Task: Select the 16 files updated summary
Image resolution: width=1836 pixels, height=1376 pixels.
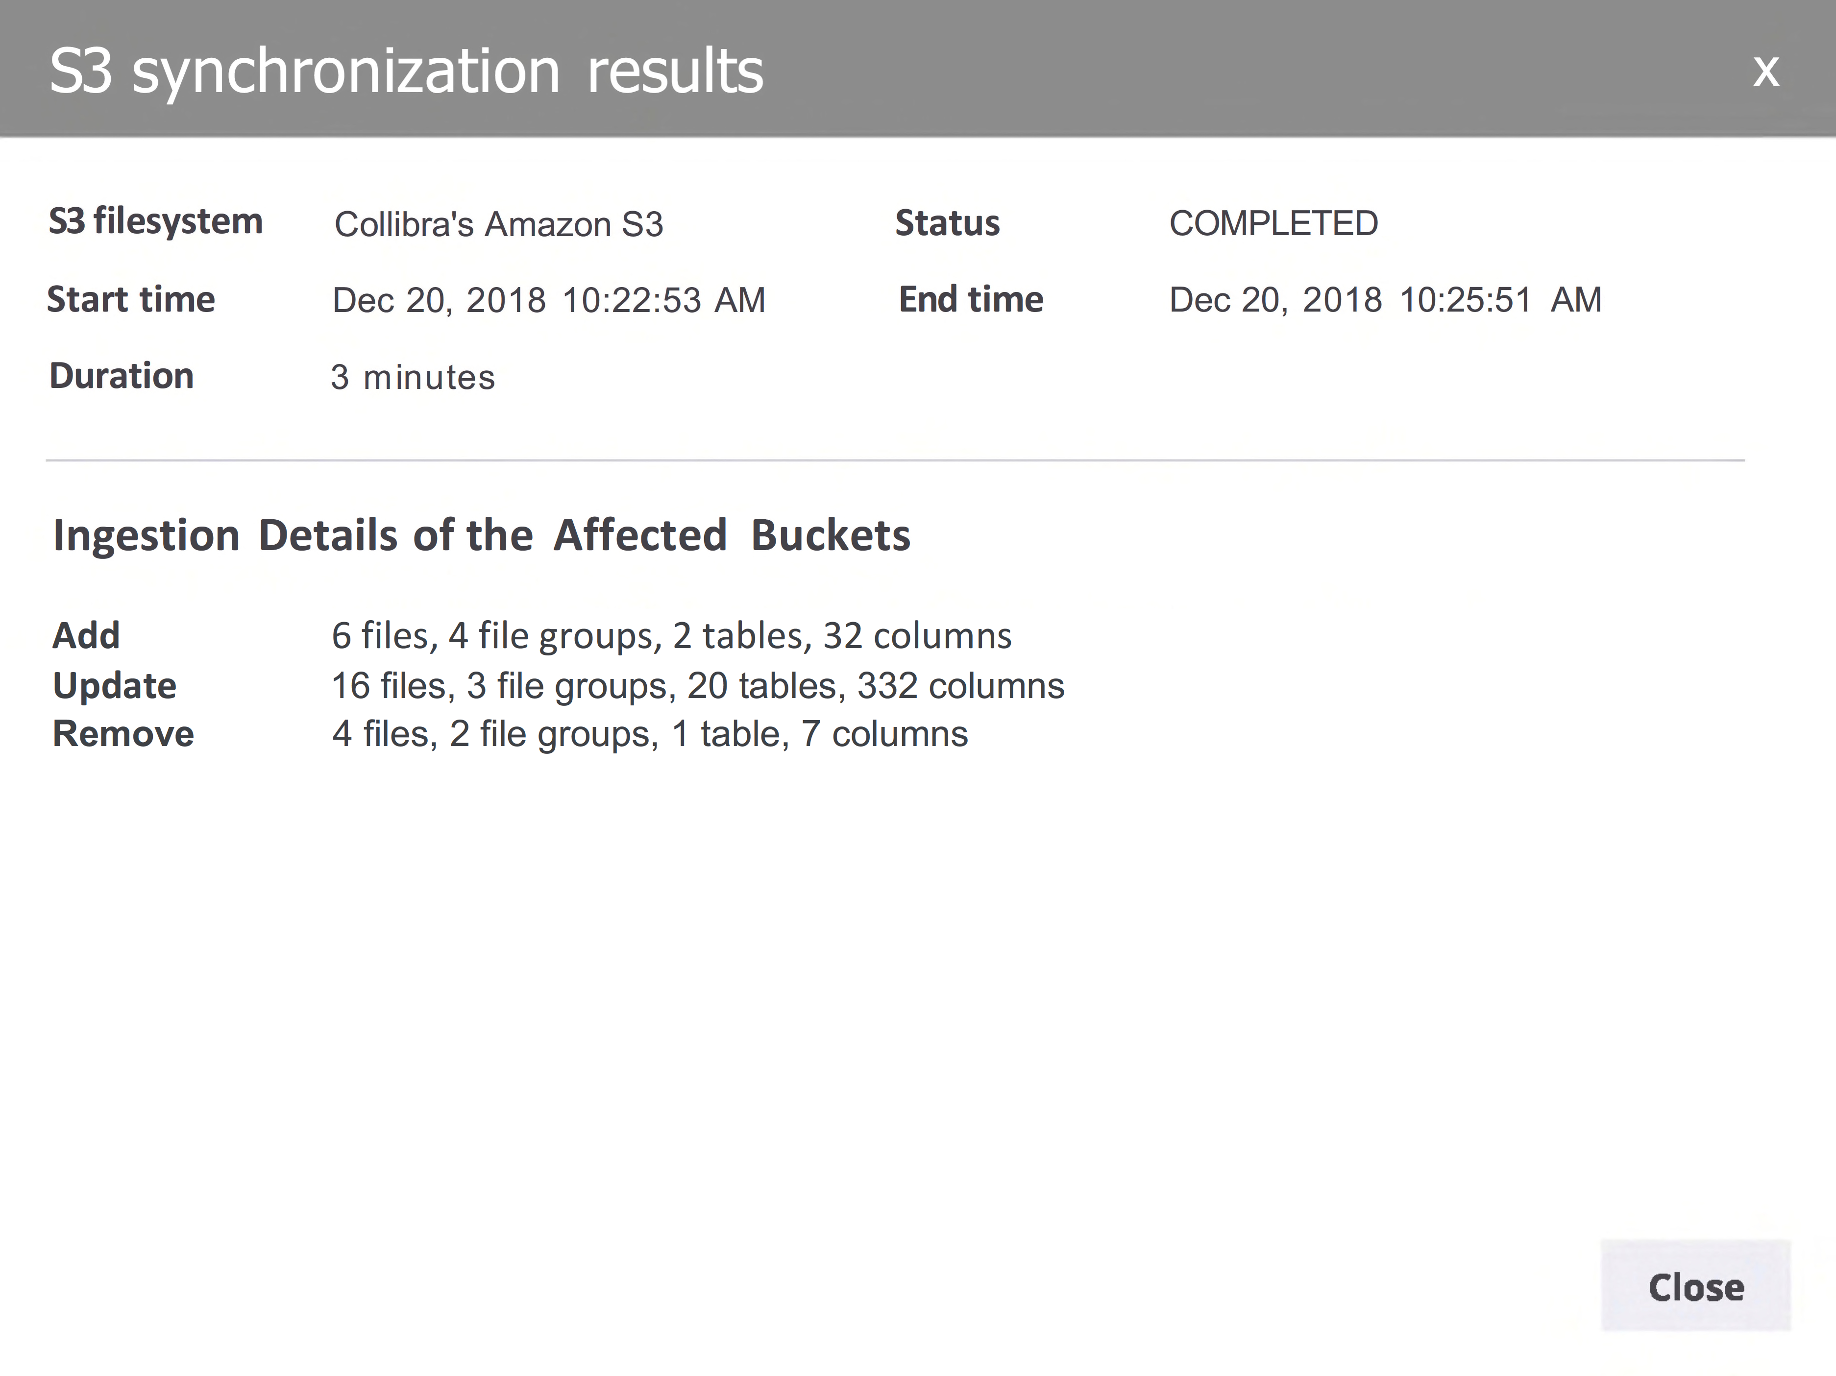Action: [697, 685]
